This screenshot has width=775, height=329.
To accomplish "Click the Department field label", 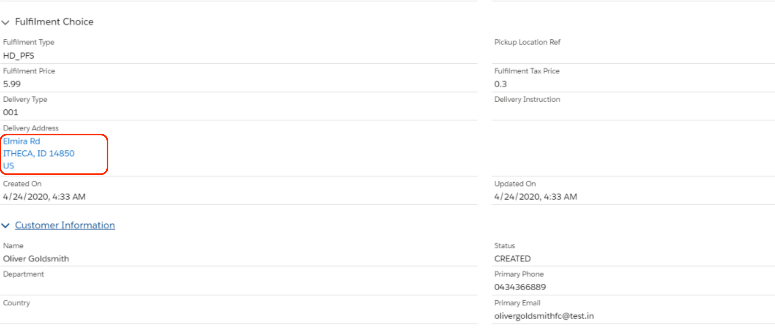I will point(24,274).
